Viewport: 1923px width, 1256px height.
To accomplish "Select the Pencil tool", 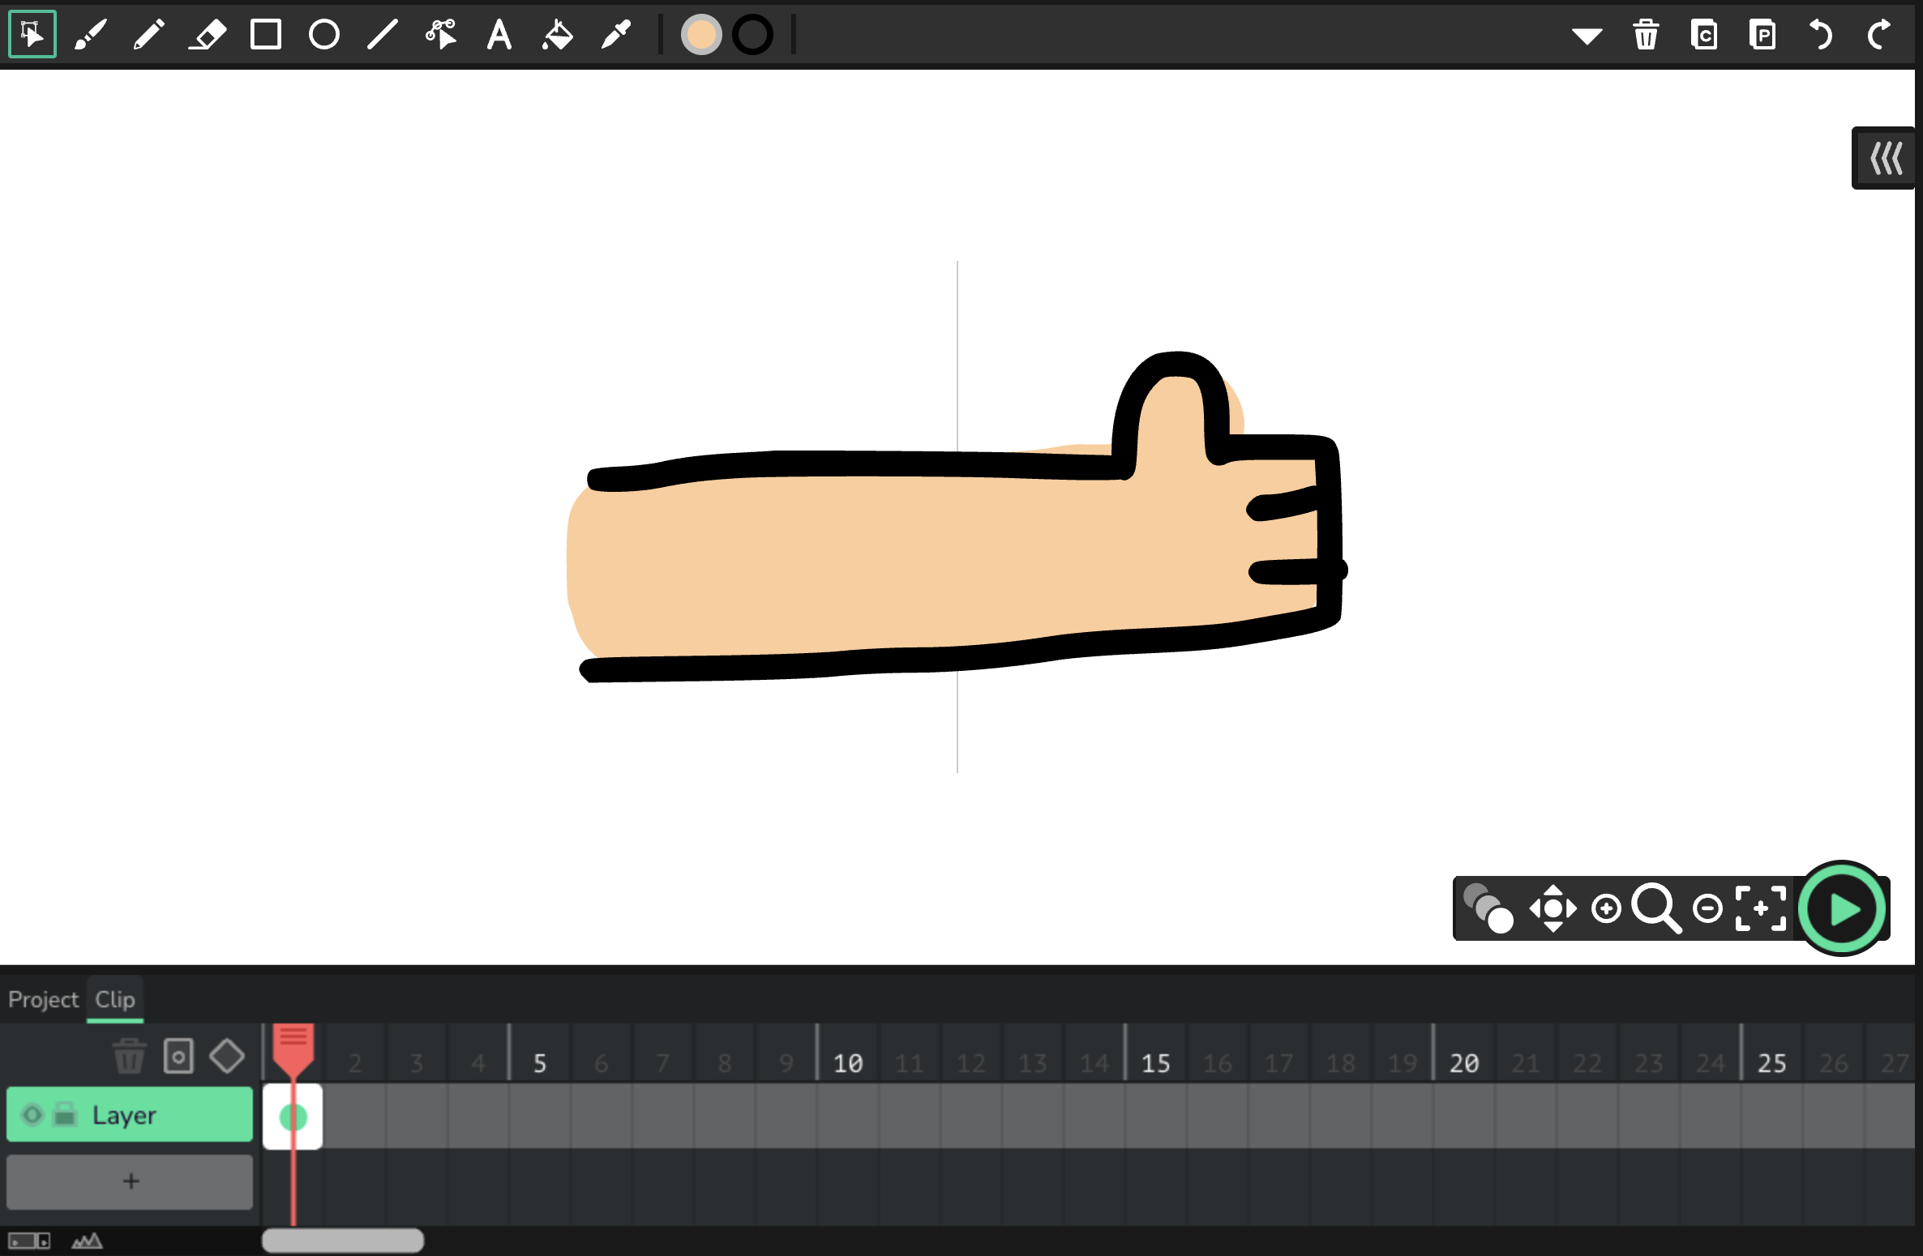I will 149,34.
